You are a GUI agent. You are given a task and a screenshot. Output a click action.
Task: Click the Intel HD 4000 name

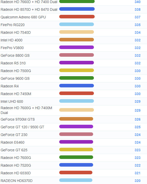[x=11, y=40]
